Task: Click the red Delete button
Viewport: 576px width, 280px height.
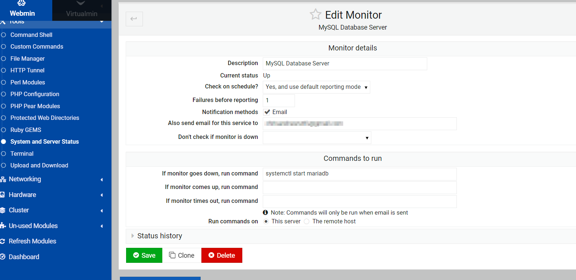Action: [222, 255]
